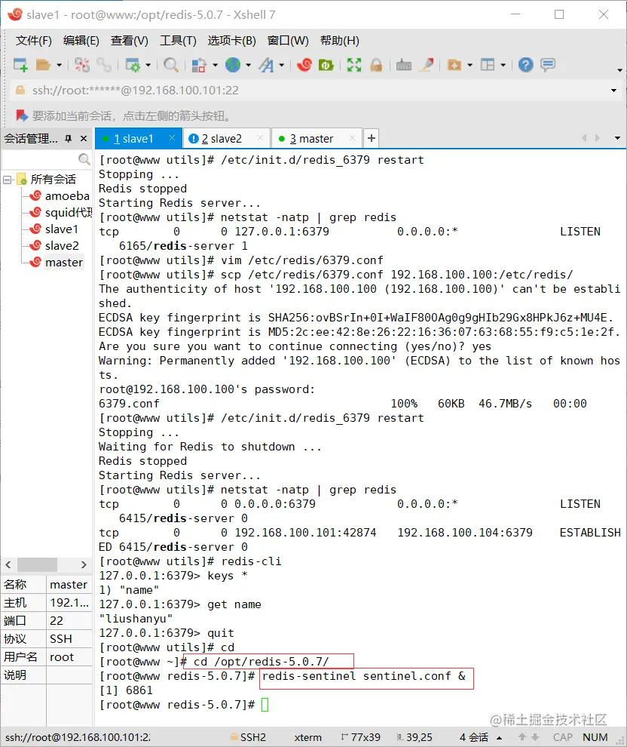Viewport: 627px width, 747px height.
Task: Close the master tab
Action: (x=352, y=138)
